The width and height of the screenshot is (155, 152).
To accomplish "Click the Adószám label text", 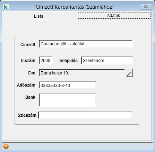I will pyautogui.click(x=26, y=85).
